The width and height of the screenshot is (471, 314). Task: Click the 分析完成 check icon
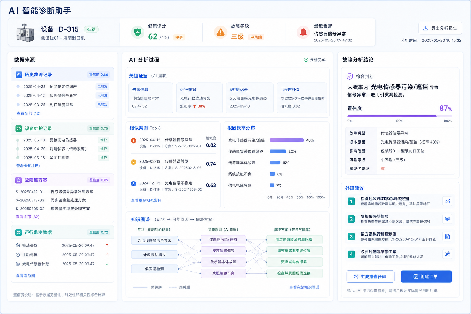click(x=306, y=60)
